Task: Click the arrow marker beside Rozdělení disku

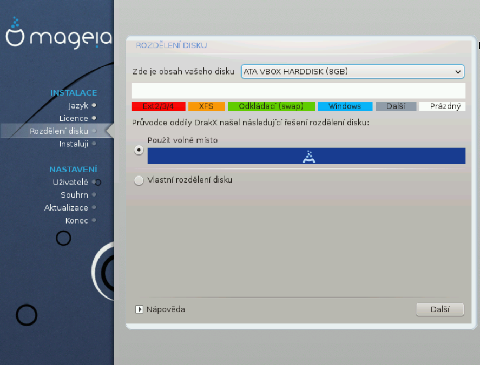Action: (108, 131)
